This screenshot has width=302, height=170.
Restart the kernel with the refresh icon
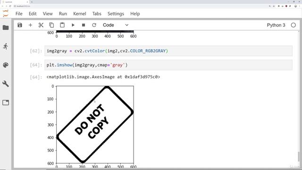coord(94,25)
